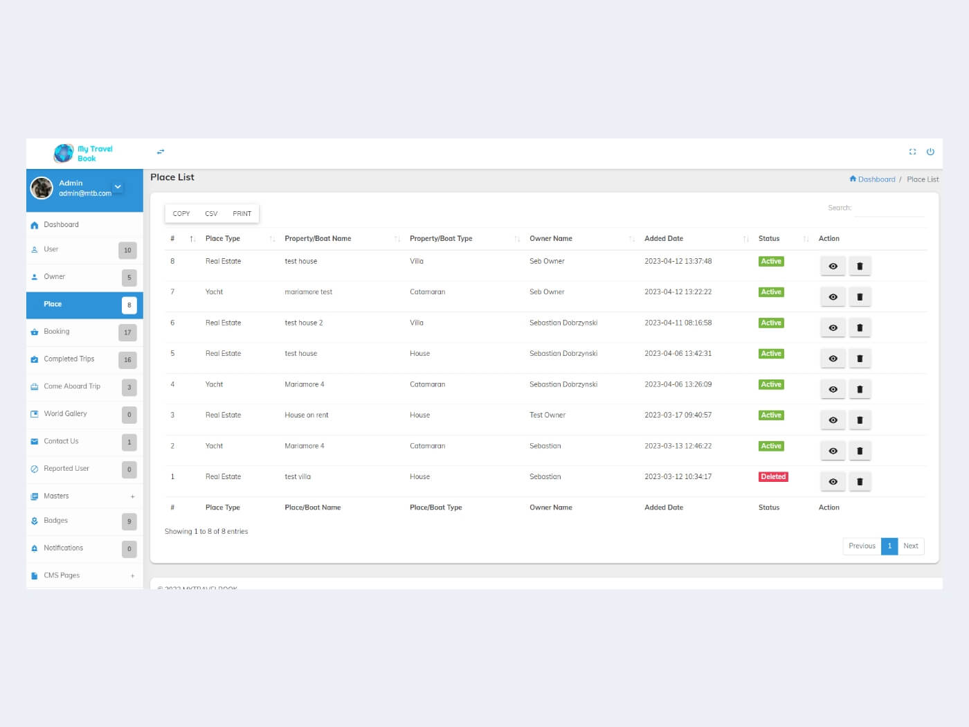Screen dimensions: 969x727
Task: Expand the CMS Pages sidebar menu
Action: pyautogui.click(x=132, y=576)
